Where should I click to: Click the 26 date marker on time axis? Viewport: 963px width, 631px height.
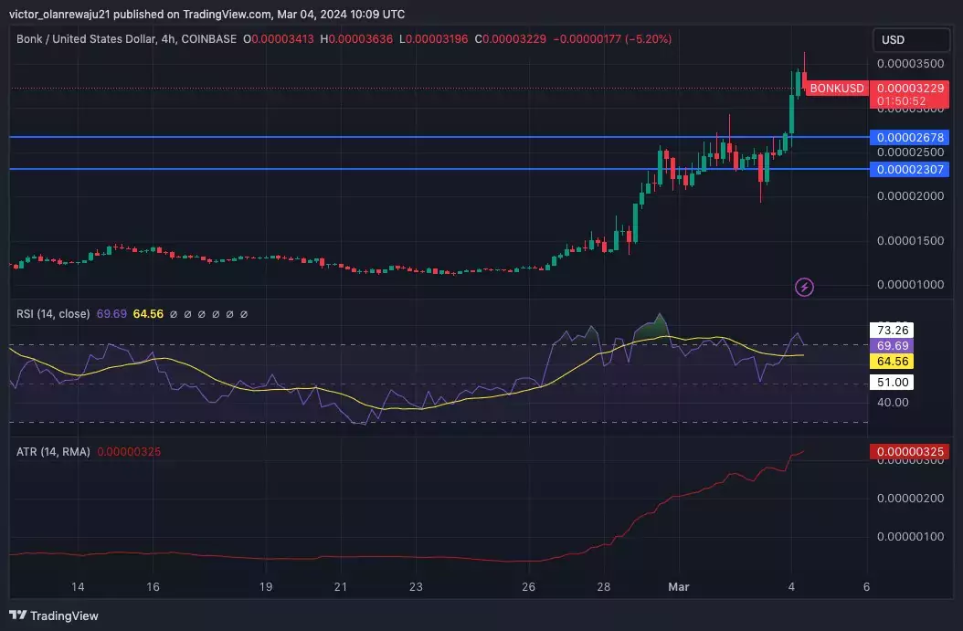pos(528,587)
